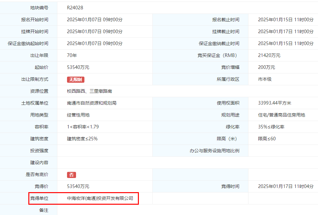Click the 备注 label
Viewport: 318px width, 215px height.
coord(43,210)
